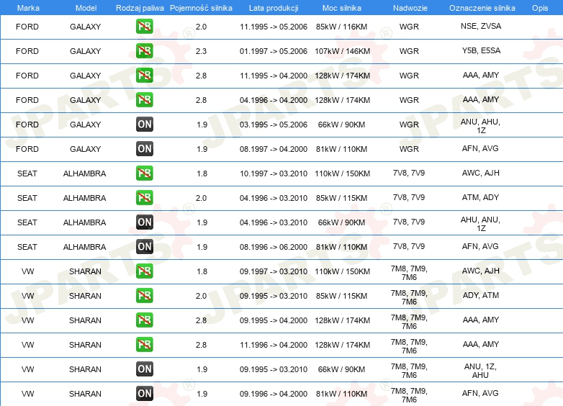The height and width of the screenshot is (406, 563).
Task: Click petrol icon for Seat Alhambra 1.8
Action: [x=144, y=173]
